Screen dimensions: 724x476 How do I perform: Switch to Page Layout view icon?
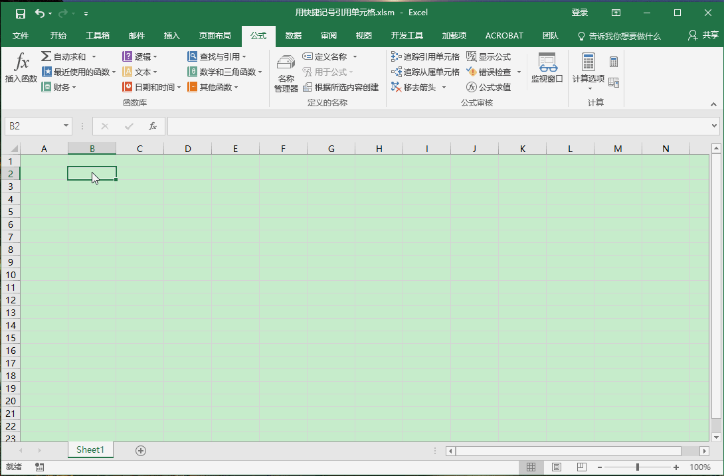tap(556, 467)
